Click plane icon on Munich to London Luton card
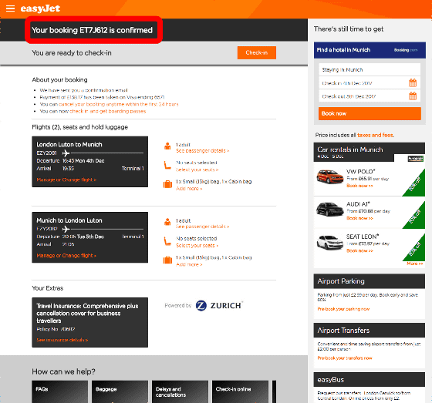 pyautogui.click(x=66, y=229)
